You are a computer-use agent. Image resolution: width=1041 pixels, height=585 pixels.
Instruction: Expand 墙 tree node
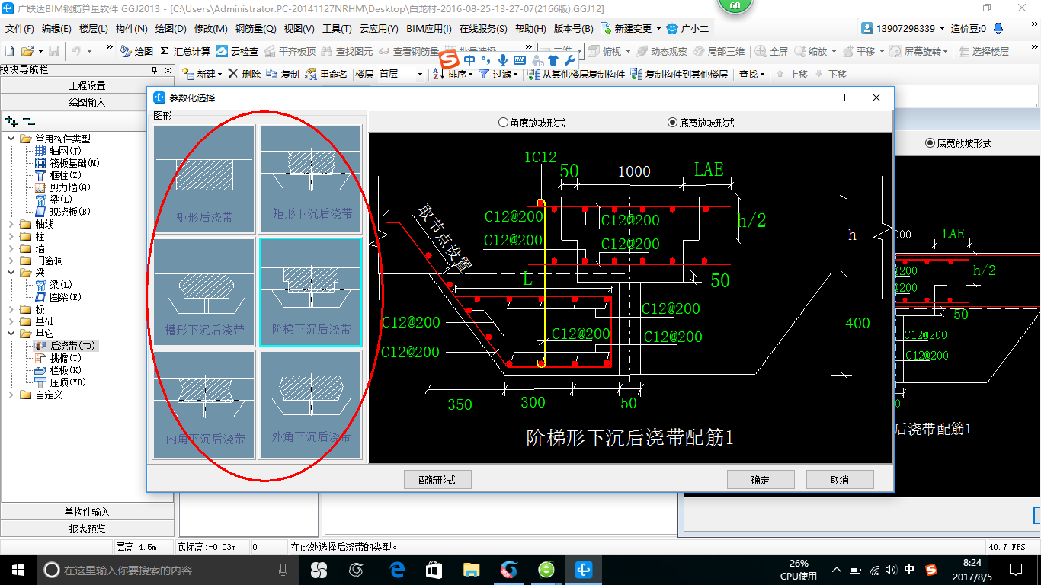(x=12, y=248)
